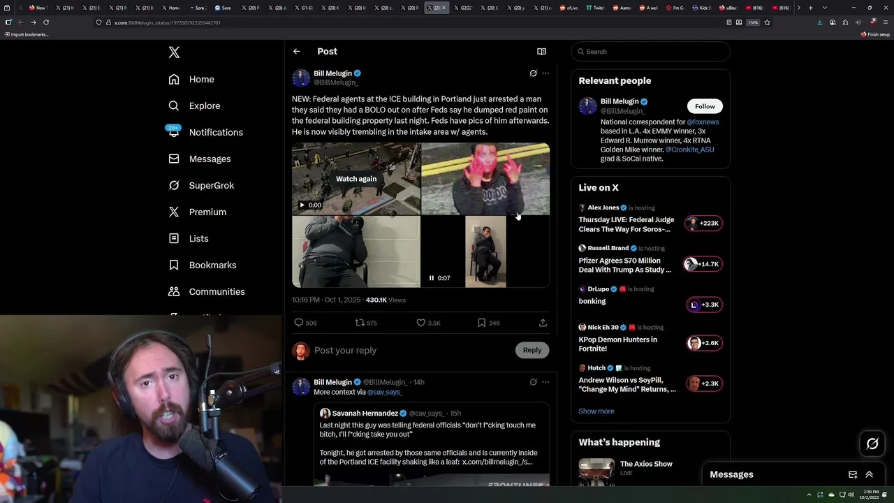Screen dimensions: 894x503
Task: Open new browser tab plus
Action: (810, 8)
